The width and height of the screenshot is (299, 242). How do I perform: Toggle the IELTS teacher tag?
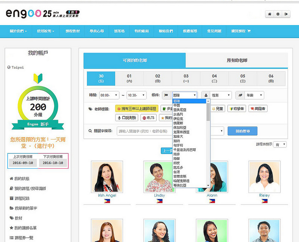[x=149, y=118]
